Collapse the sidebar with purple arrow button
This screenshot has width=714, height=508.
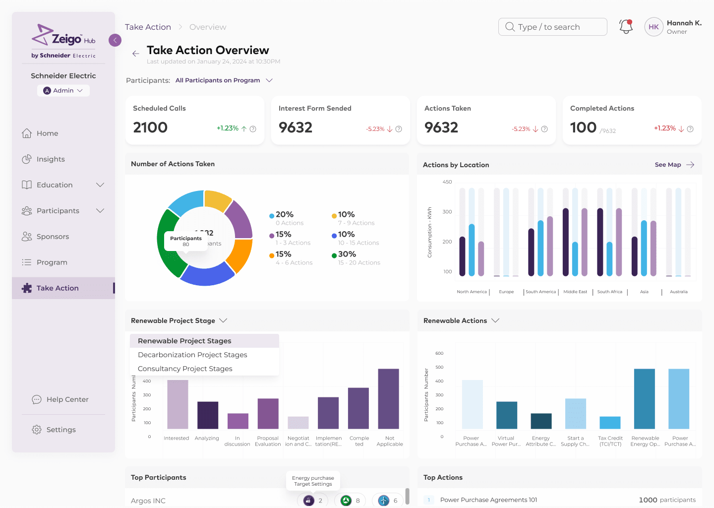pyautogui.click(x=115, y=40)
